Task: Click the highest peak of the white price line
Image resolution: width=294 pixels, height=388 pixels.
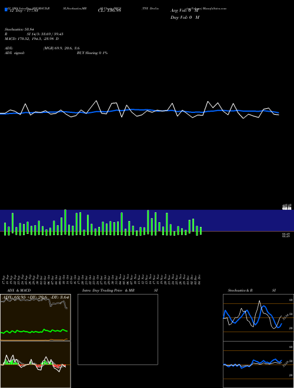Action: pos(96,101)
